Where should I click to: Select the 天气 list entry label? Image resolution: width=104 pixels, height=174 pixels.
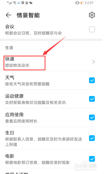(x=10, y=77)
